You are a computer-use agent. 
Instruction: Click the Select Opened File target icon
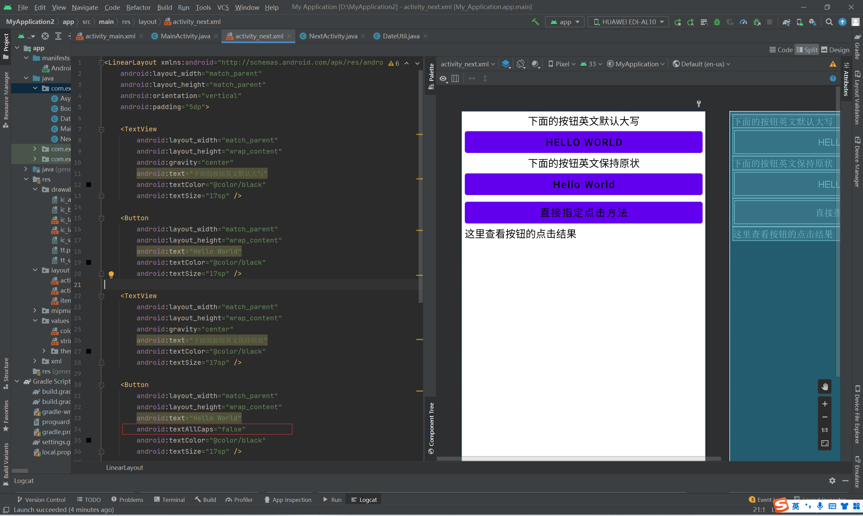[45, 36]
